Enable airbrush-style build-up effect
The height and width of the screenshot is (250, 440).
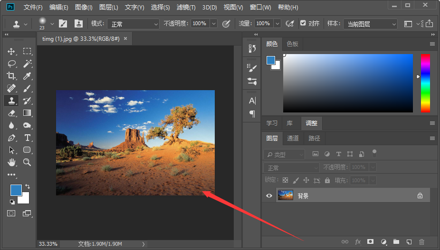pyautogui.click(x=289, y=24)
